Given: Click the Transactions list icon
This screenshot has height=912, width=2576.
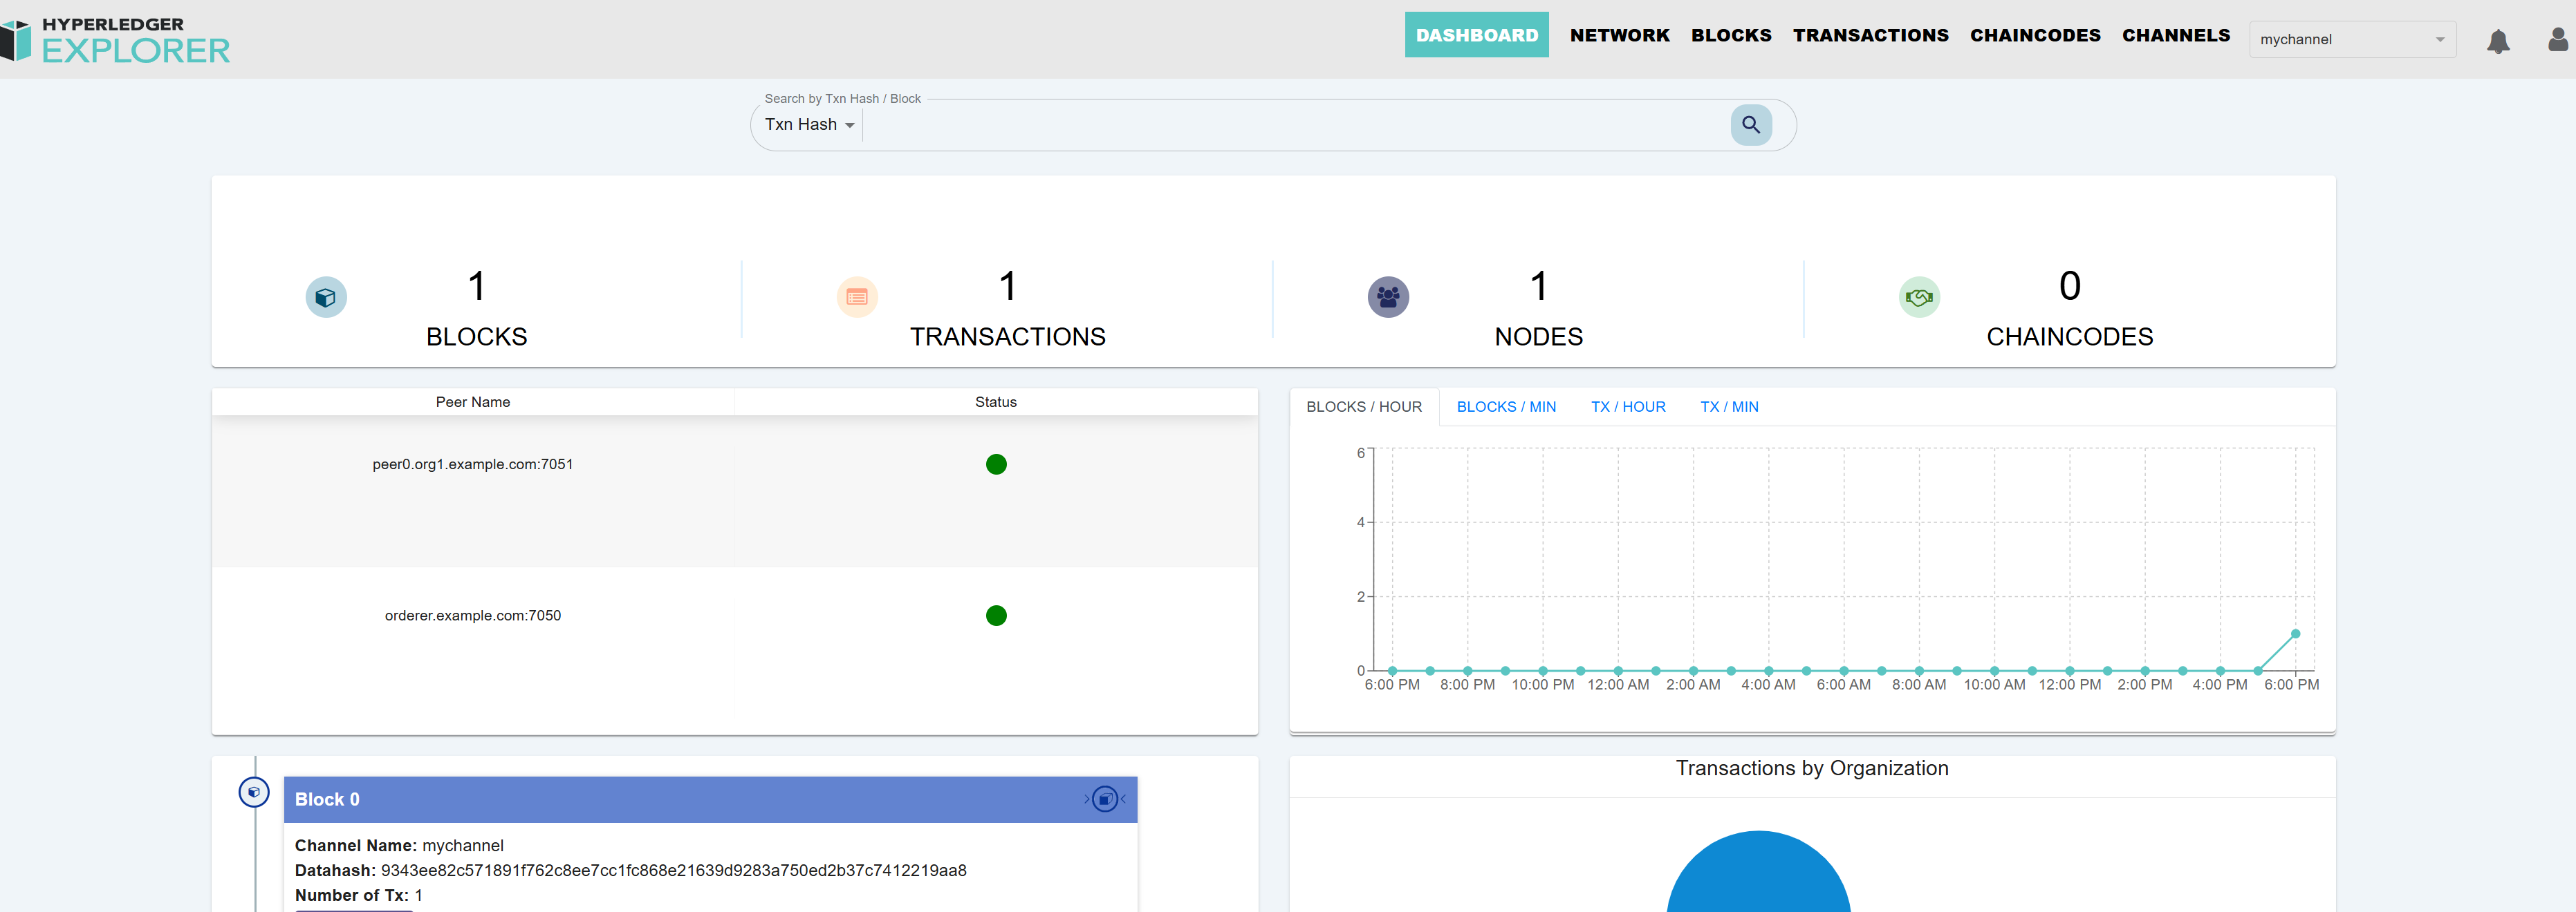Looking at the screenshot, I should (857, 298).
